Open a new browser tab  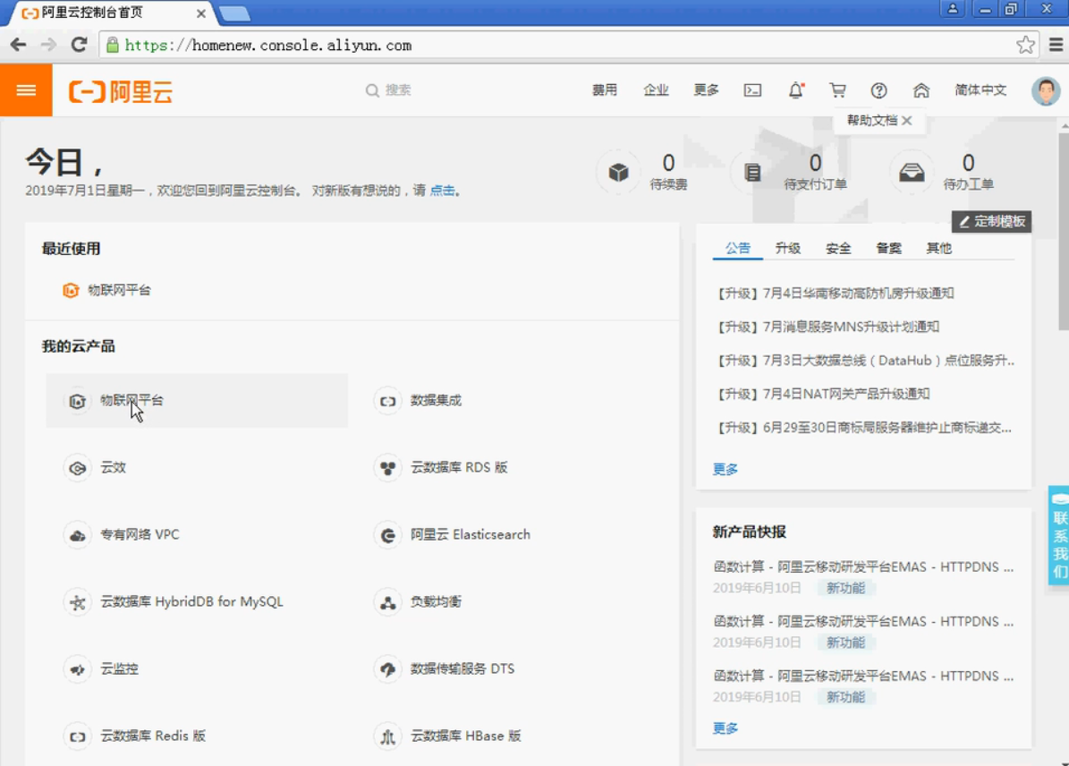point(235,13)
